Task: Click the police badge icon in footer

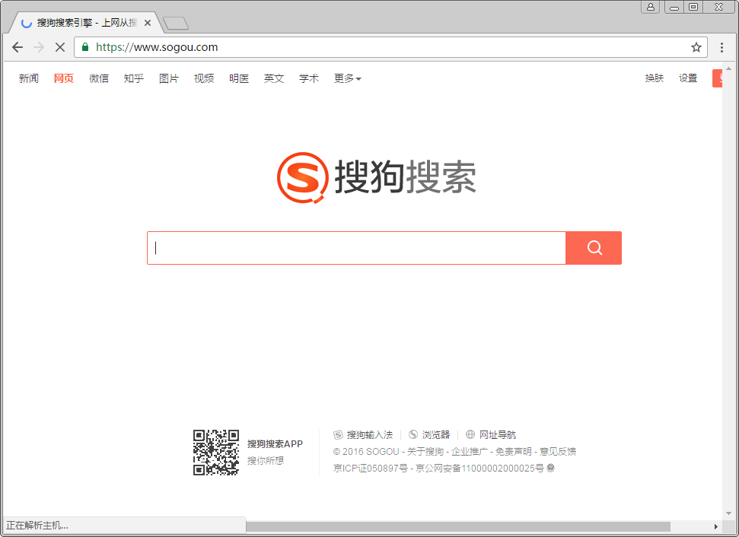Action: tap(550, 468)
